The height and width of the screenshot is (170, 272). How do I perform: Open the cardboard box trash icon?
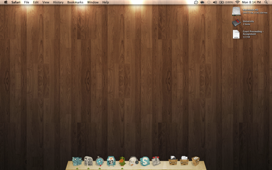click(195, 161)
